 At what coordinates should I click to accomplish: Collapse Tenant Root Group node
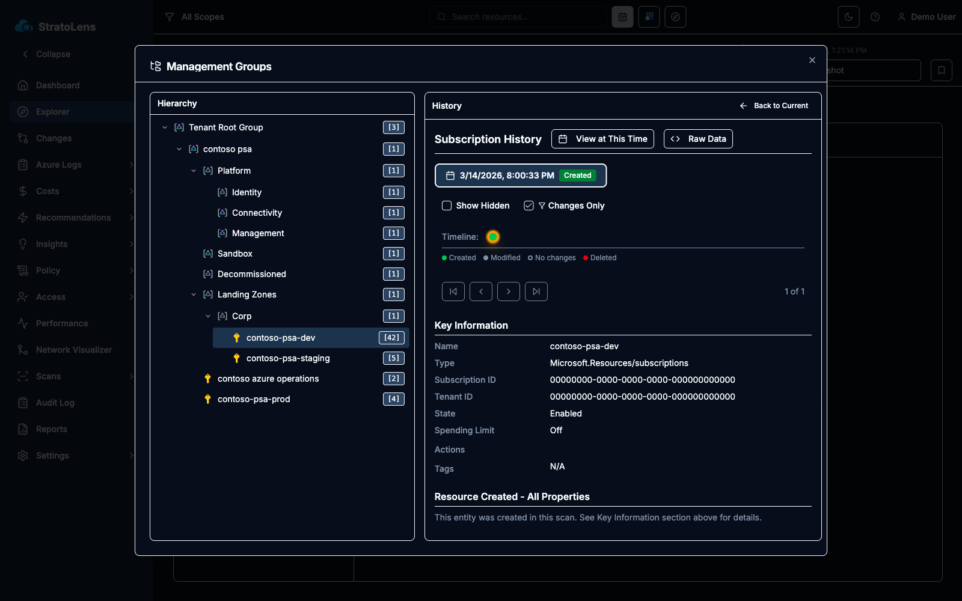[165, 127]
